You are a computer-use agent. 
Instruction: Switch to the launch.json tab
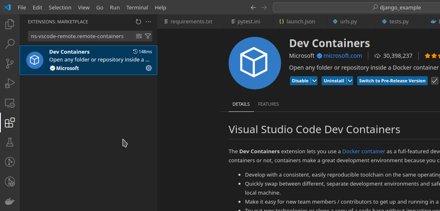click(x=300, y=22)
